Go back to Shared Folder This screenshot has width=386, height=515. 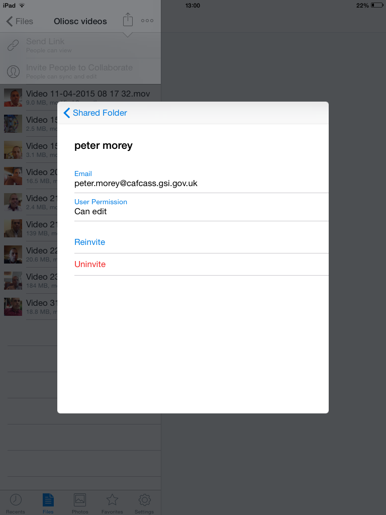tap(95, 113)
